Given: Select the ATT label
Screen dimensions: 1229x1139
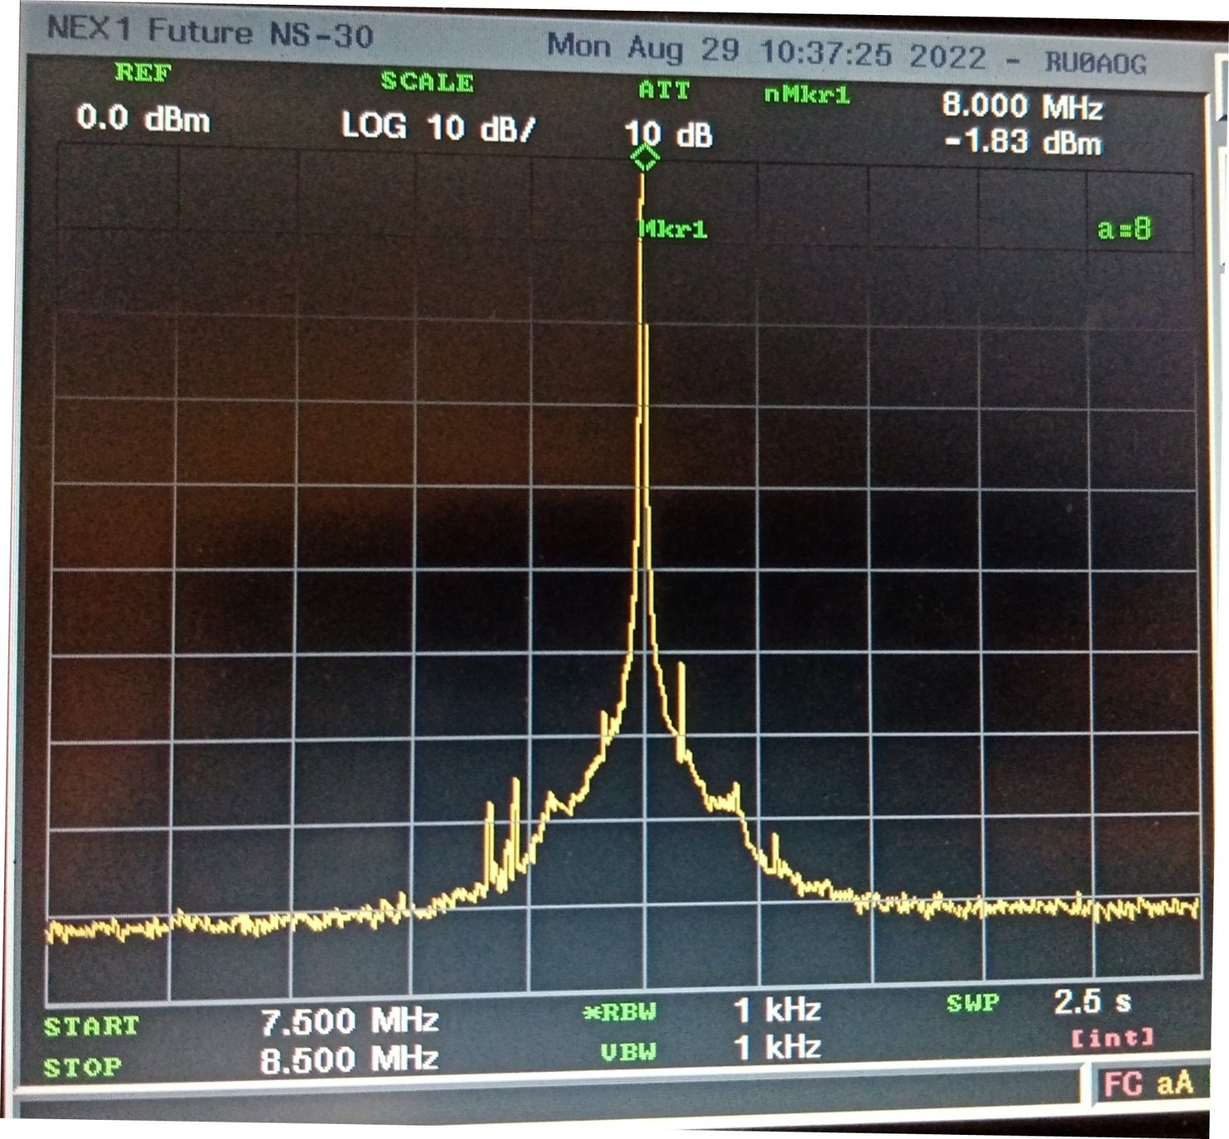Looking at the screenshot, I should (664, 90).
